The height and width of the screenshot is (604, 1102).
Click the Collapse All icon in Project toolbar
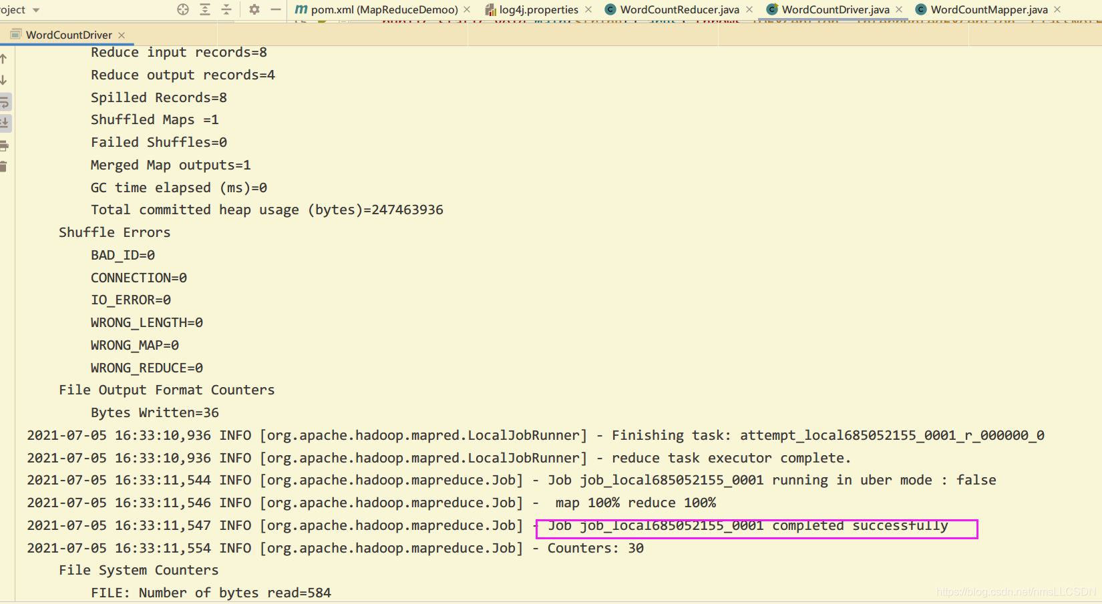pyautogui.click(x=226, y=9)
